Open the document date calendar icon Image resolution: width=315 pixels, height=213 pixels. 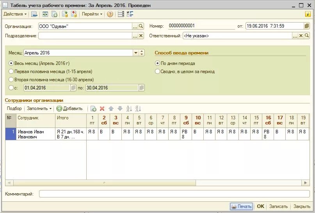pos(306,26)
